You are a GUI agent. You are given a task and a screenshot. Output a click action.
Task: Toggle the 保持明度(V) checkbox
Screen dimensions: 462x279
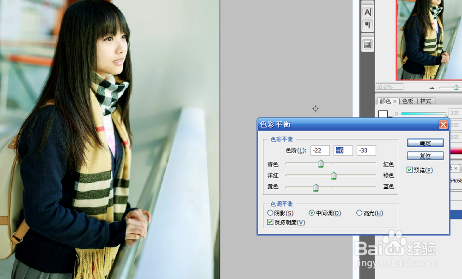pyautogui.click(x=270, y=222)
